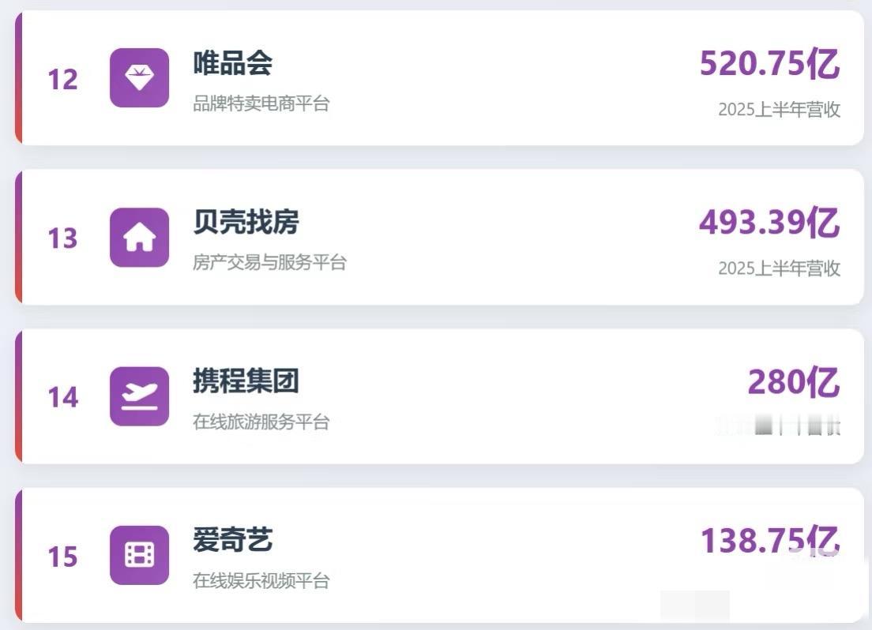Viewport: 872px width, 630px height.
Task: Click the Vipshop diamond icon
Action: coord(139,77)
